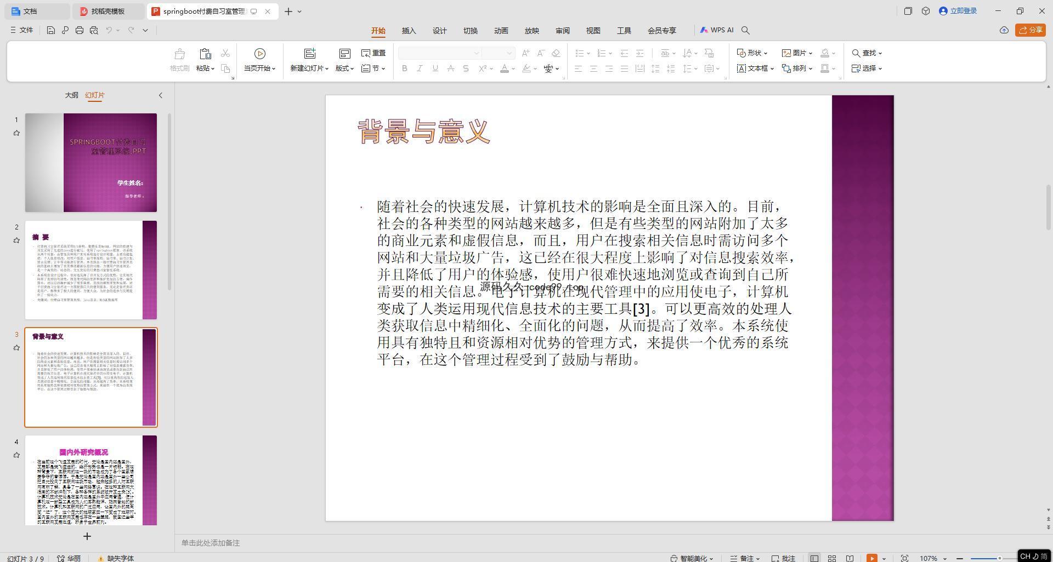This screenshot has height=562, width=1053.
Task: Toggle text Shadow formatting
Action: (466, 68)
